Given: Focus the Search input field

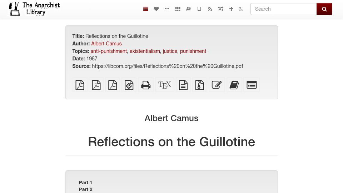Looking at the screenshot, I should 283,9.
